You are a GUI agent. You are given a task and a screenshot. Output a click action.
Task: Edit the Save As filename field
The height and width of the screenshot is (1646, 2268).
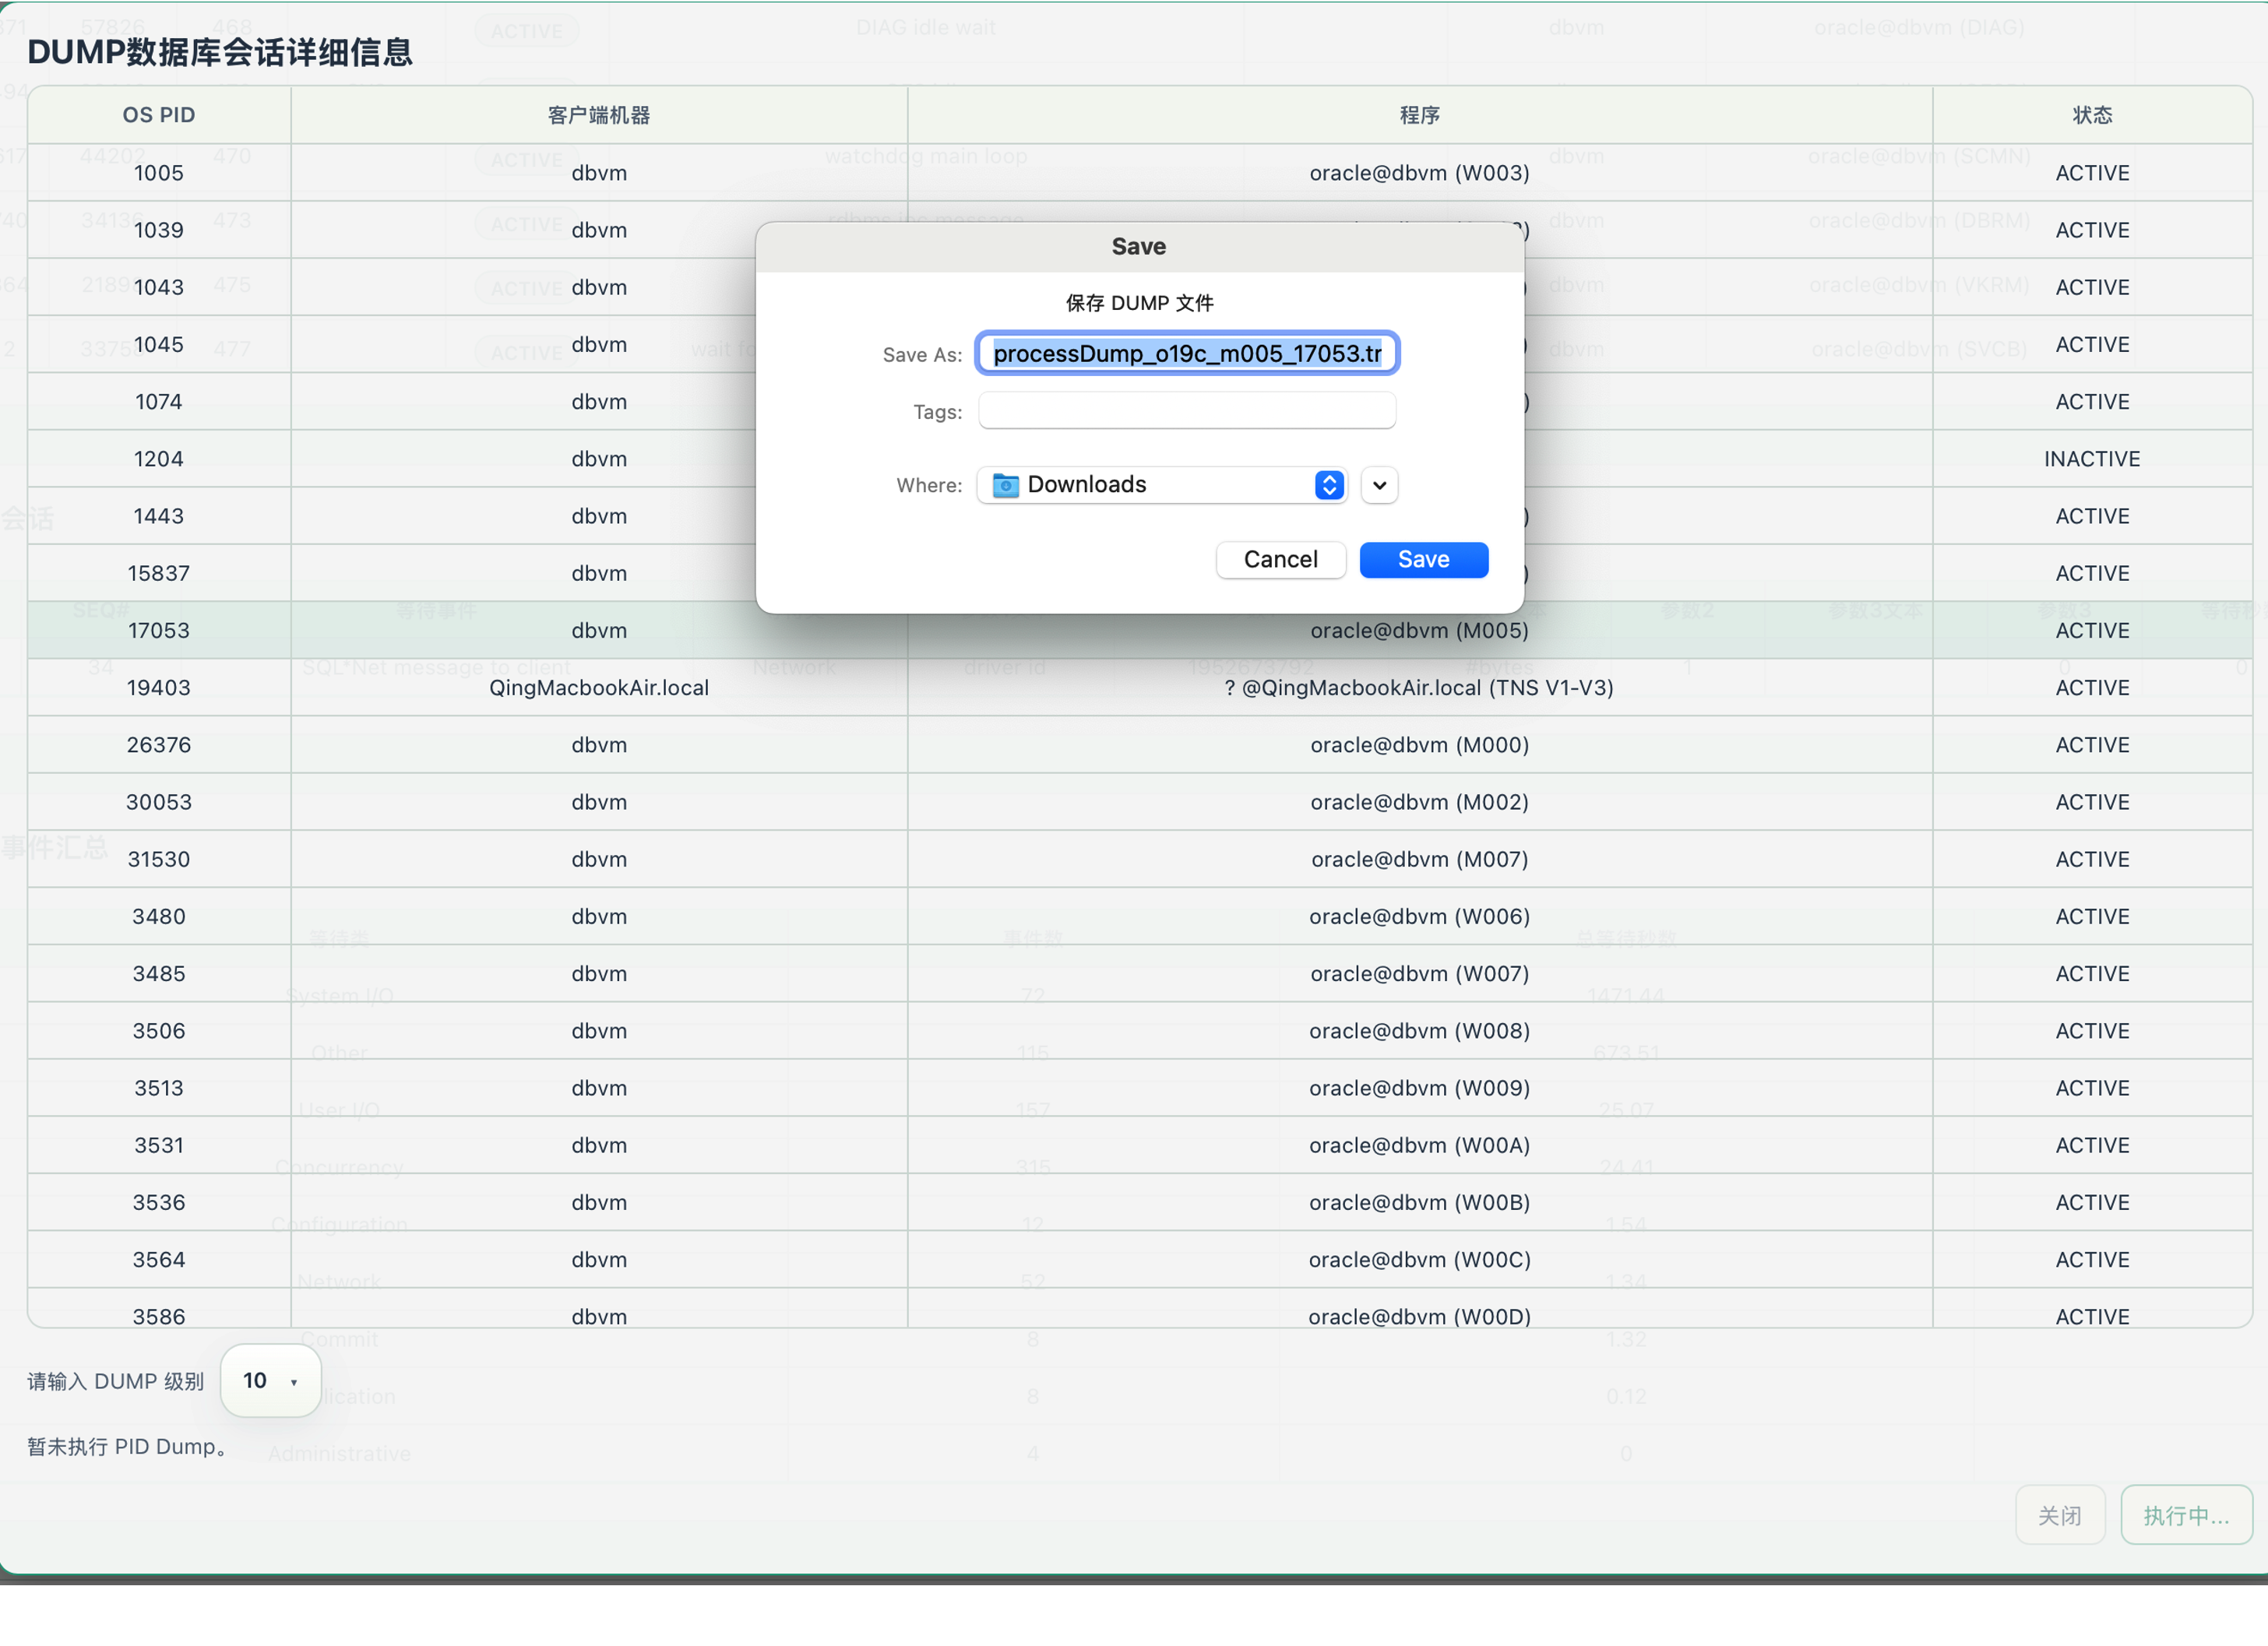pos(1187,353)
